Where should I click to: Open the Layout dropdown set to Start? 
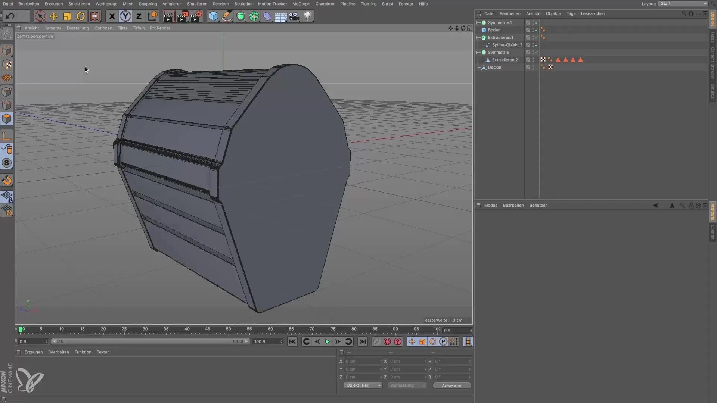click(683, 4)
